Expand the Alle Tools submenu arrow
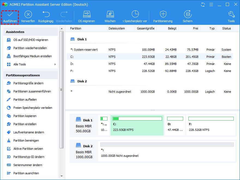Viewport: 240px width, 180px height. click(55, 64)
